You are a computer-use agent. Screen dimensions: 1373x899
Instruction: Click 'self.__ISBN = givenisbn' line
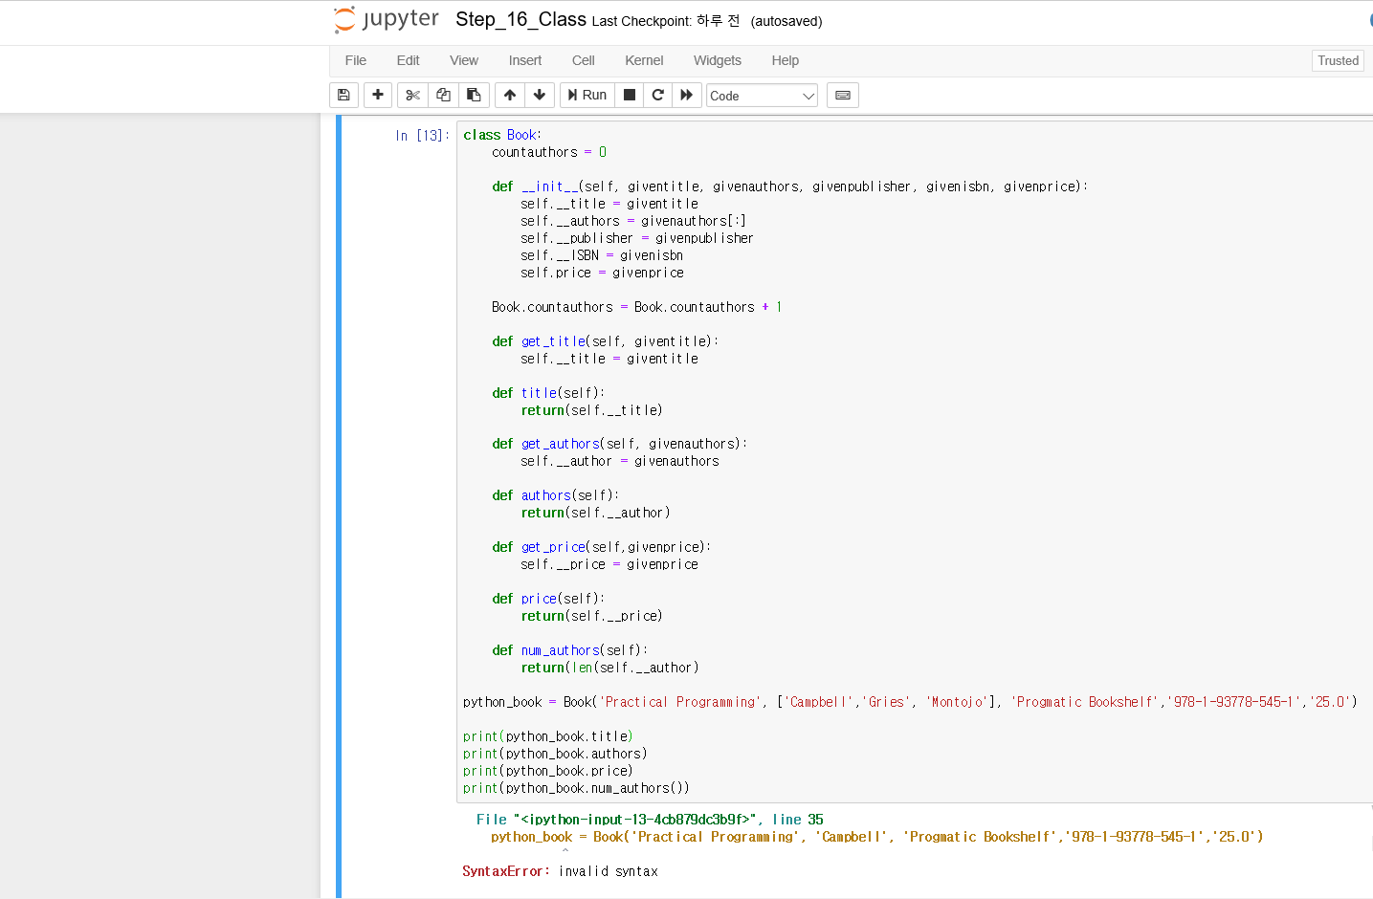(602, 255)
